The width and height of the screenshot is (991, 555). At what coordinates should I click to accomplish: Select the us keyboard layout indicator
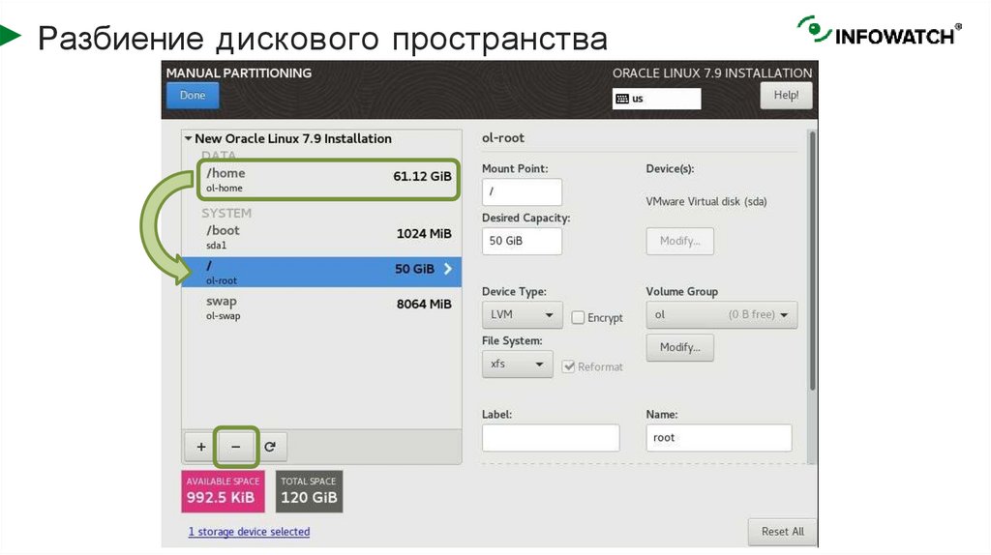657,99
